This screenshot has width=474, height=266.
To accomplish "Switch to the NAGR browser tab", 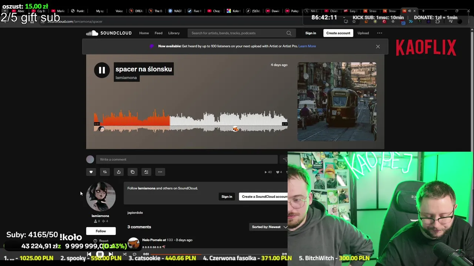I will [175, 11].
